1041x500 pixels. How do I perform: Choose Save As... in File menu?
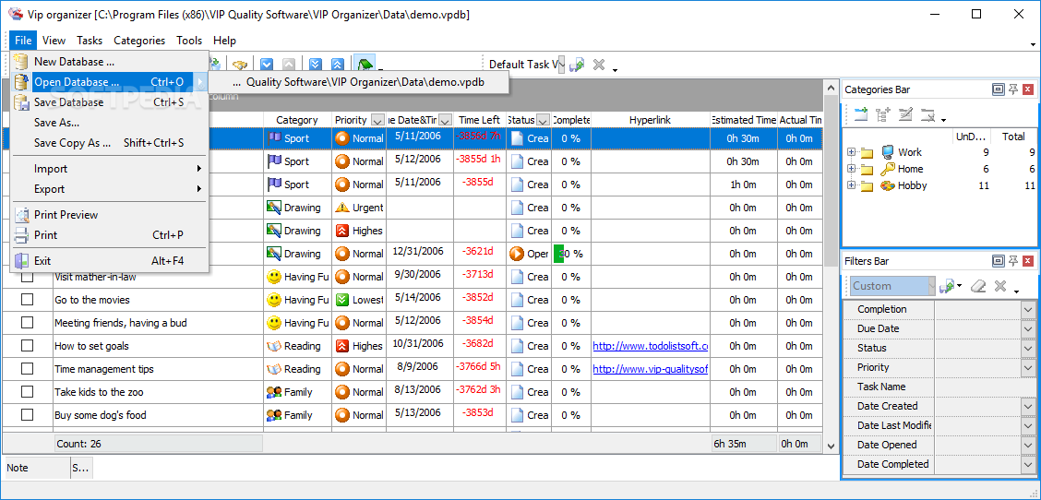pos(110,123)
